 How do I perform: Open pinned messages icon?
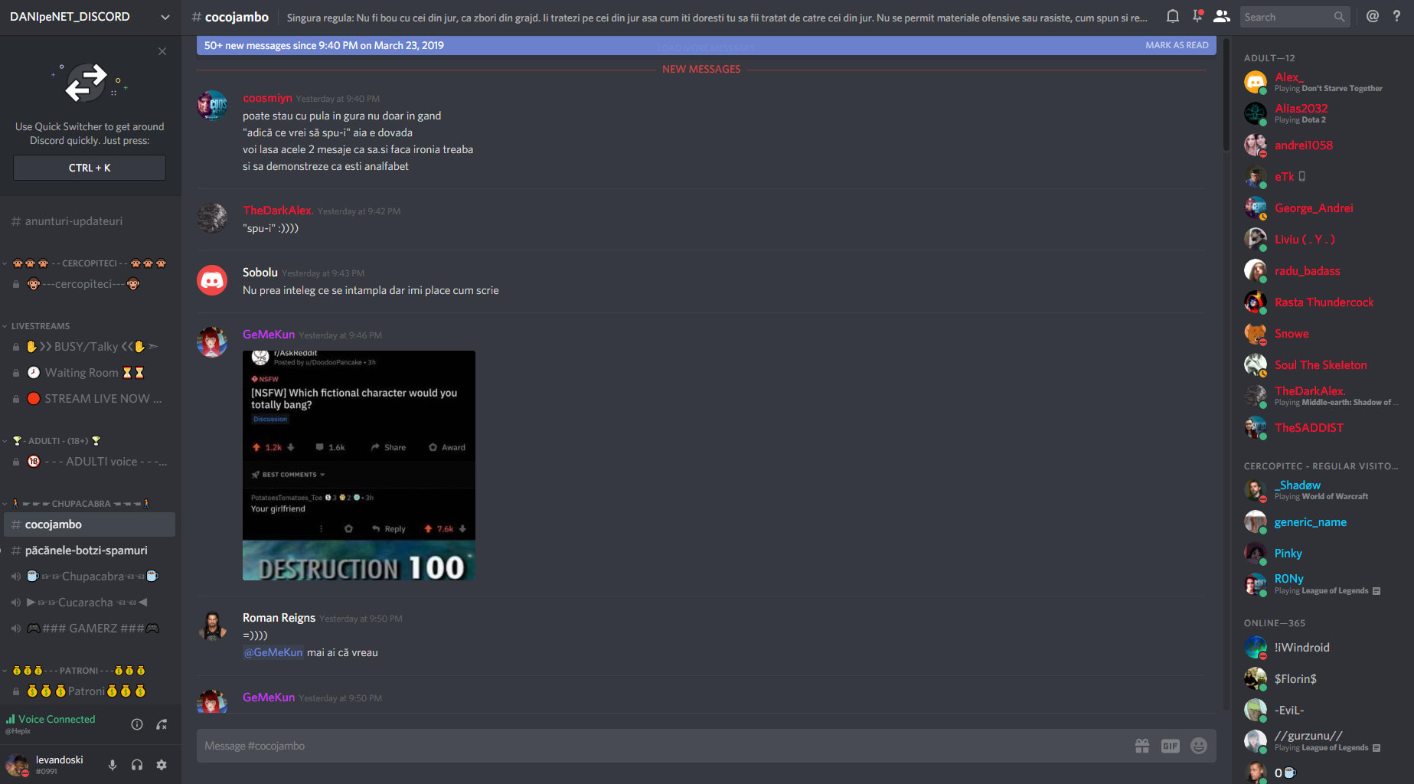[x=1197, y=16]
